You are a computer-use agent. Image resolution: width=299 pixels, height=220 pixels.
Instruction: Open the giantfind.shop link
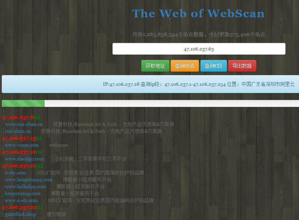click(20, 214)
